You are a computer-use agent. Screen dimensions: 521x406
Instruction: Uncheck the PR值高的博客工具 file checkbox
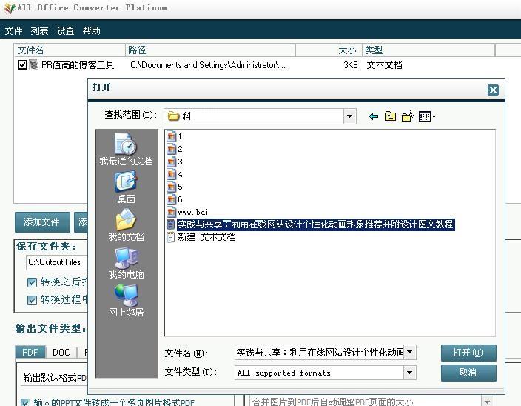coord(22,65)
